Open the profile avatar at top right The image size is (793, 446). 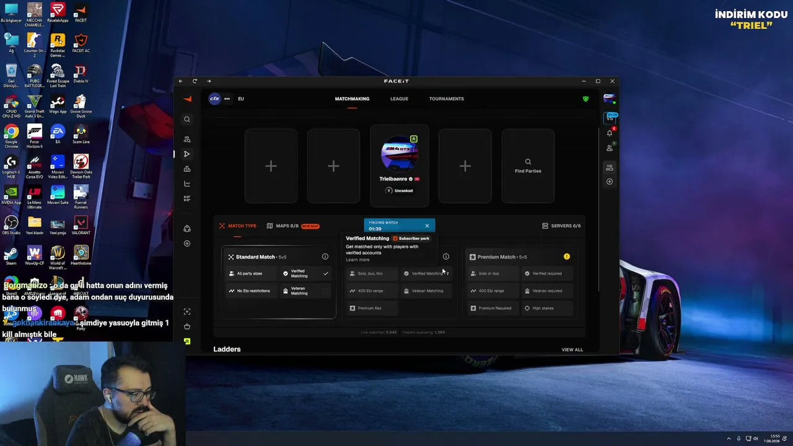610,98
